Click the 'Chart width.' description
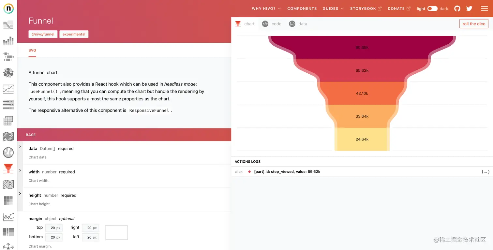The width and height of the screenshot is (493, 250). 39,181
